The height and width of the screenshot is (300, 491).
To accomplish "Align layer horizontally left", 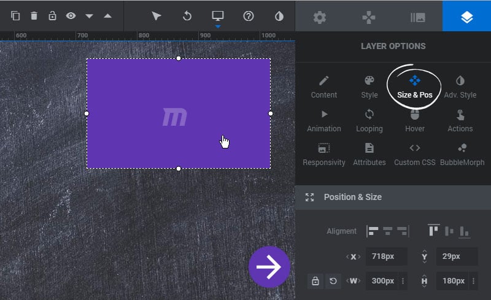I will [x=373, y=231].
